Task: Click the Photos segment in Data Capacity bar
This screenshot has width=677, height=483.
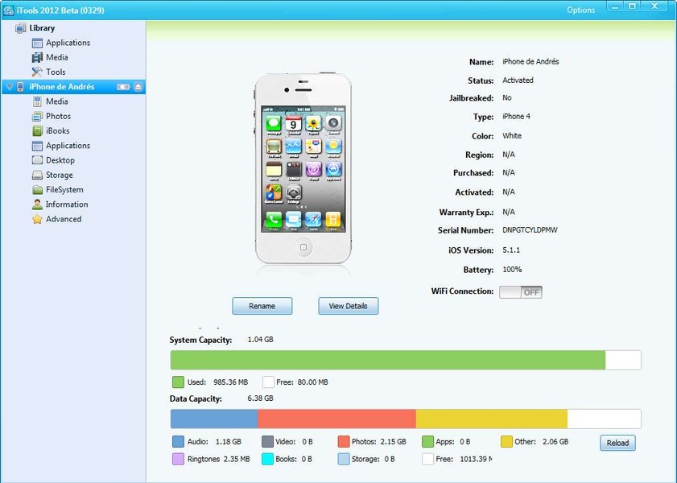Action: tap(336, 419)
